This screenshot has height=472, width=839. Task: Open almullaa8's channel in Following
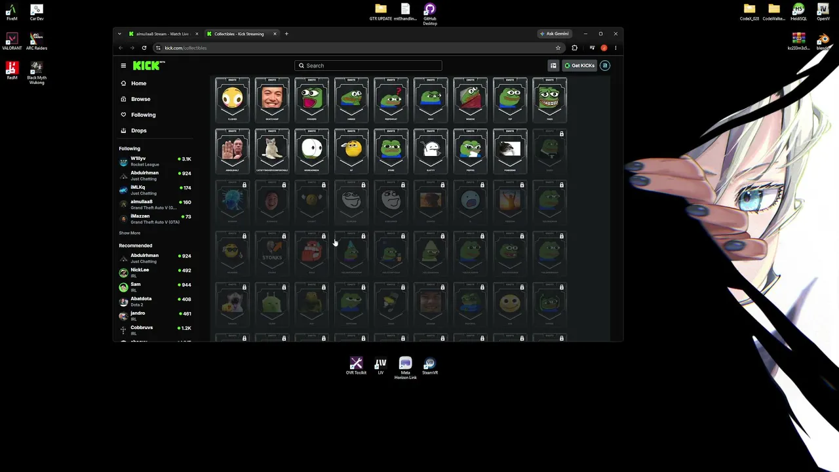155,205
